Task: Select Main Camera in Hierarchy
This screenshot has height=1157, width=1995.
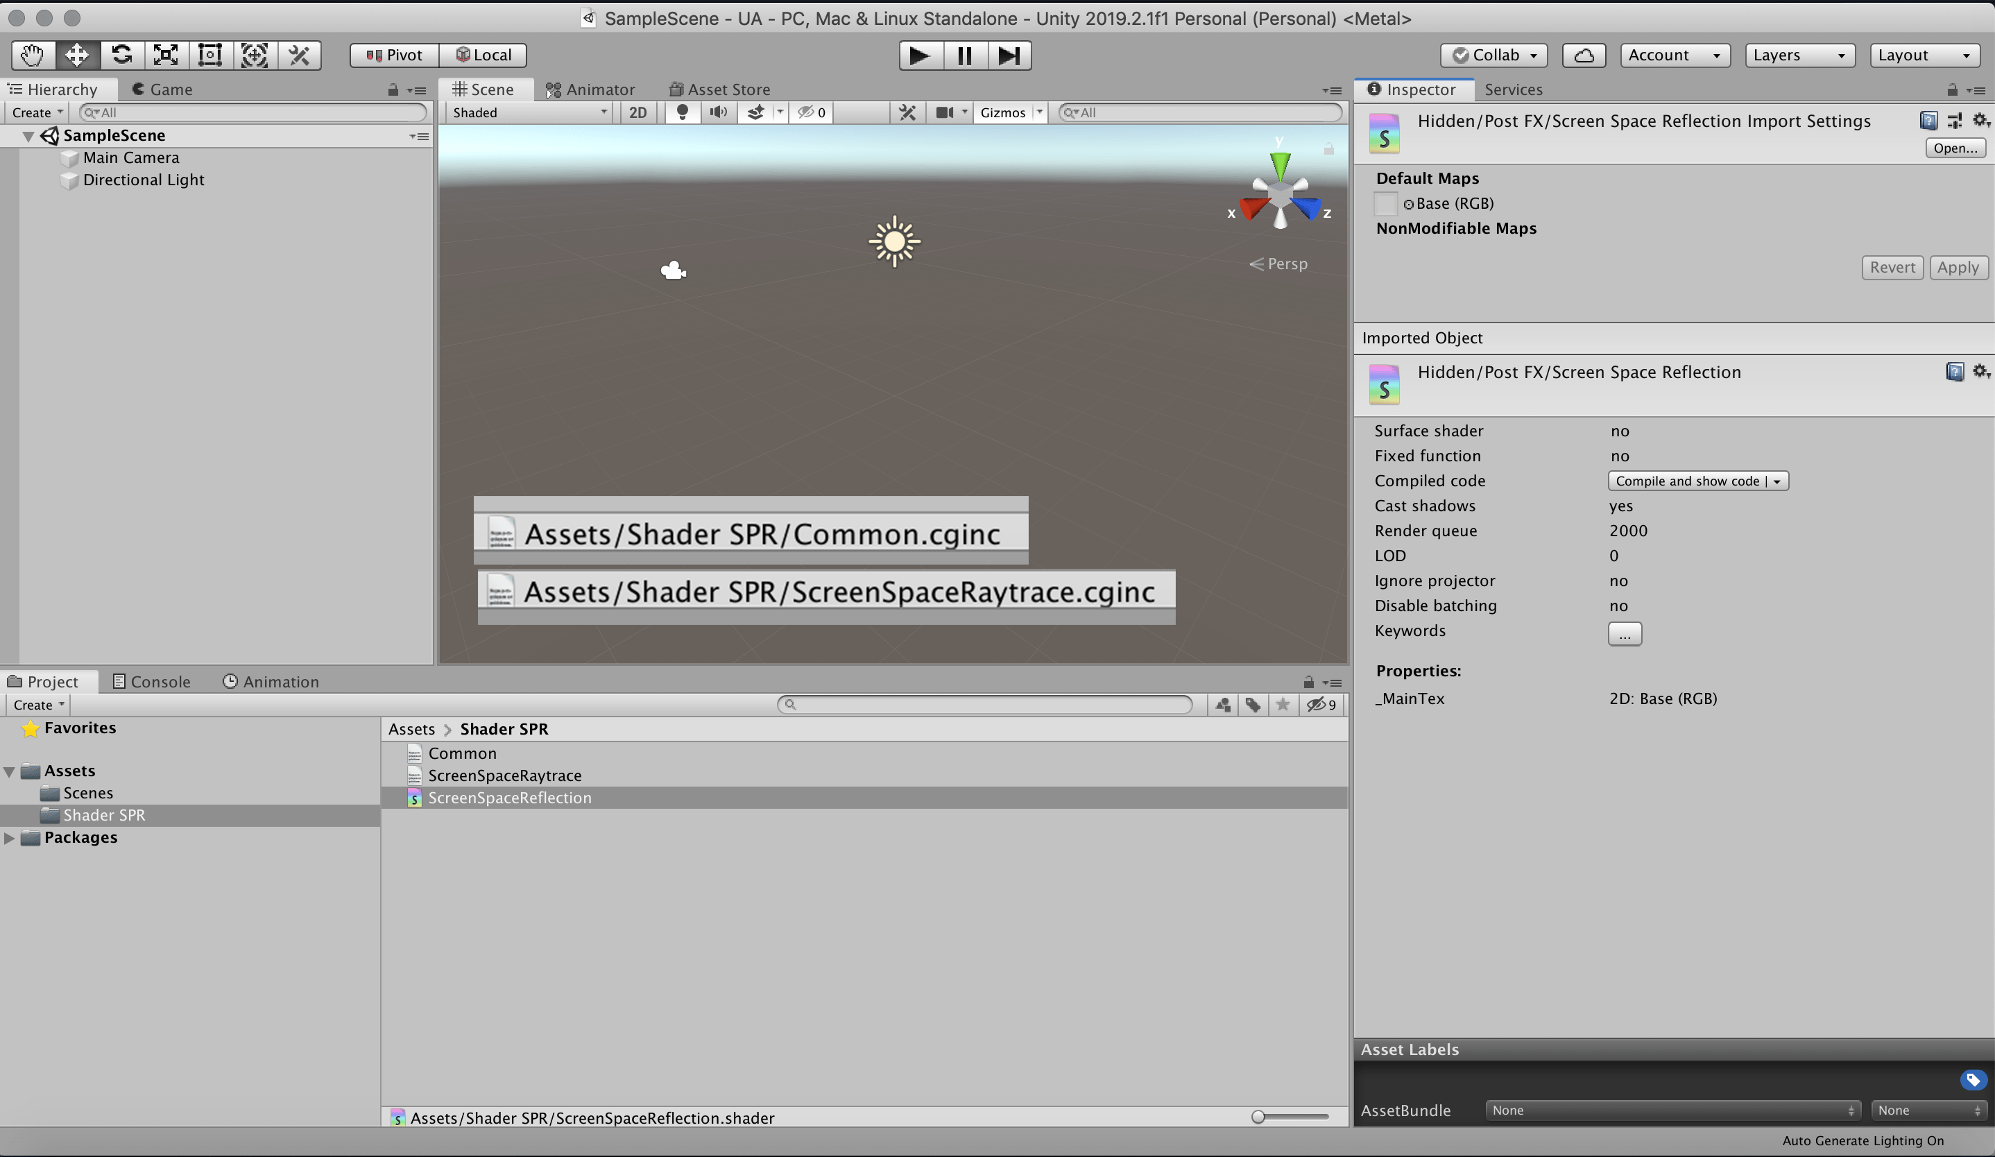Action: click(130, 157)
